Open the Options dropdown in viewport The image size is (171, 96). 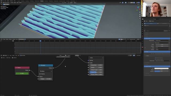[139, 5]
